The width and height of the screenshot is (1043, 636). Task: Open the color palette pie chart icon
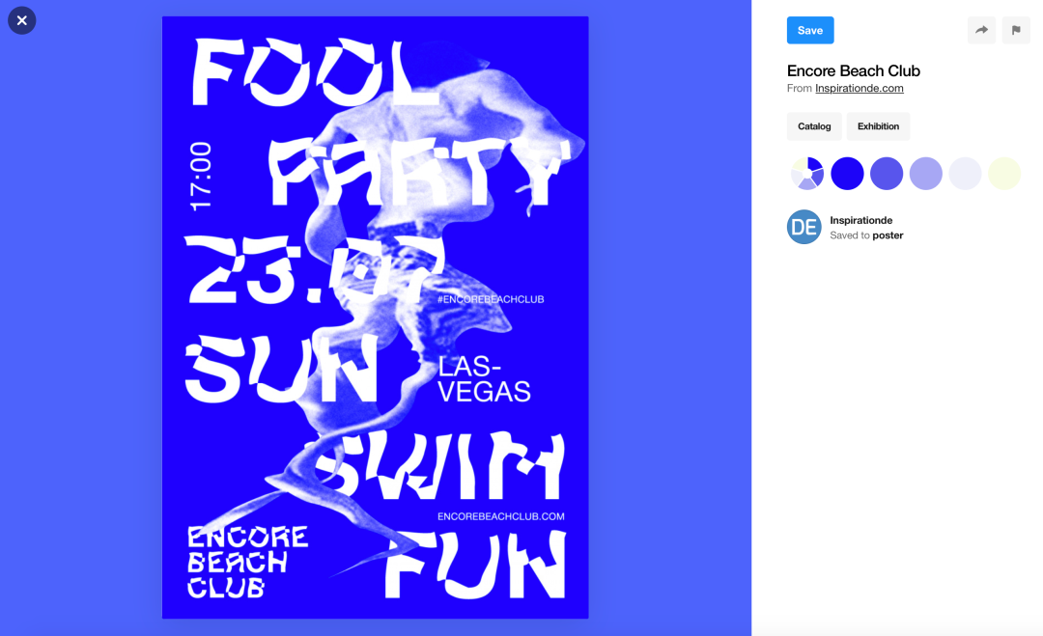[x=807, y=174]
